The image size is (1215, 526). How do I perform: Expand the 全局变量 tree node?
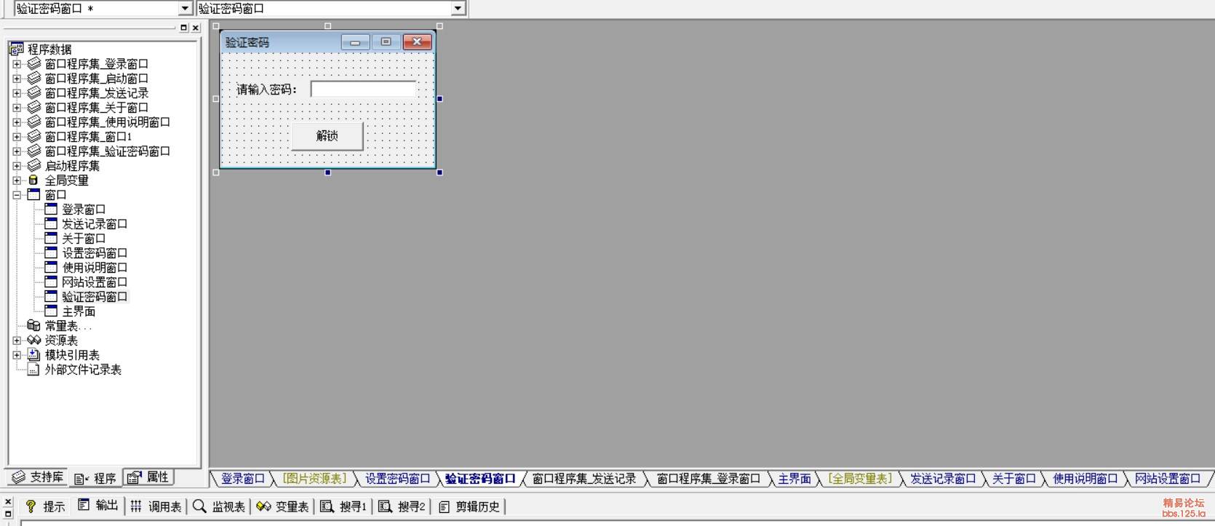pyautogui.click(x=17, y=180)
